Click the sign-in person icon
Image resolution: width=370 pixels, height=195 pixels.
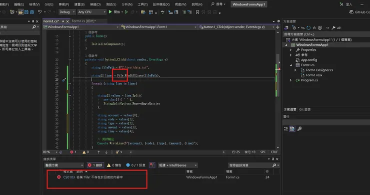point(341,4)
